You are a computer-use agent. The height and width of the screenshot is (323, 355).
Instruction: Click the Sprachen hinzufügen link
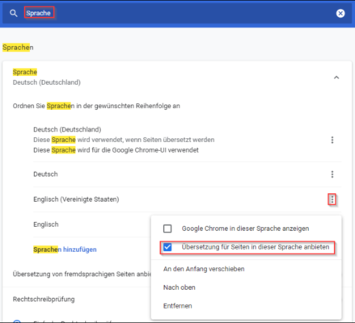[x=65, y=250]
